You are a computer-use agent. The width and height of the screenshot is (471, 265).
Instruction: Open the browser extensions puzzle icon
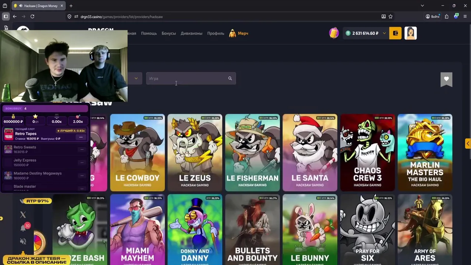(446, 17)
